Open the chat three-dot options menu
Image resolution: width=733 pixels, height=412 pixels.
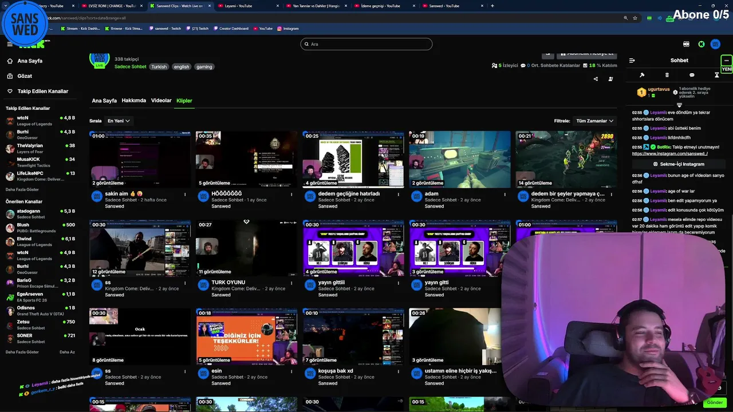click(x=726, y=60)
